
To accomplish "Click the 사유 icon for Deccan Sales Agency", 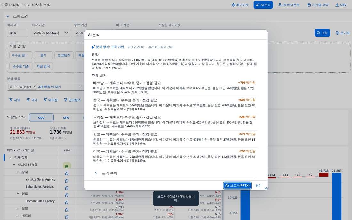I will point(67,202).
